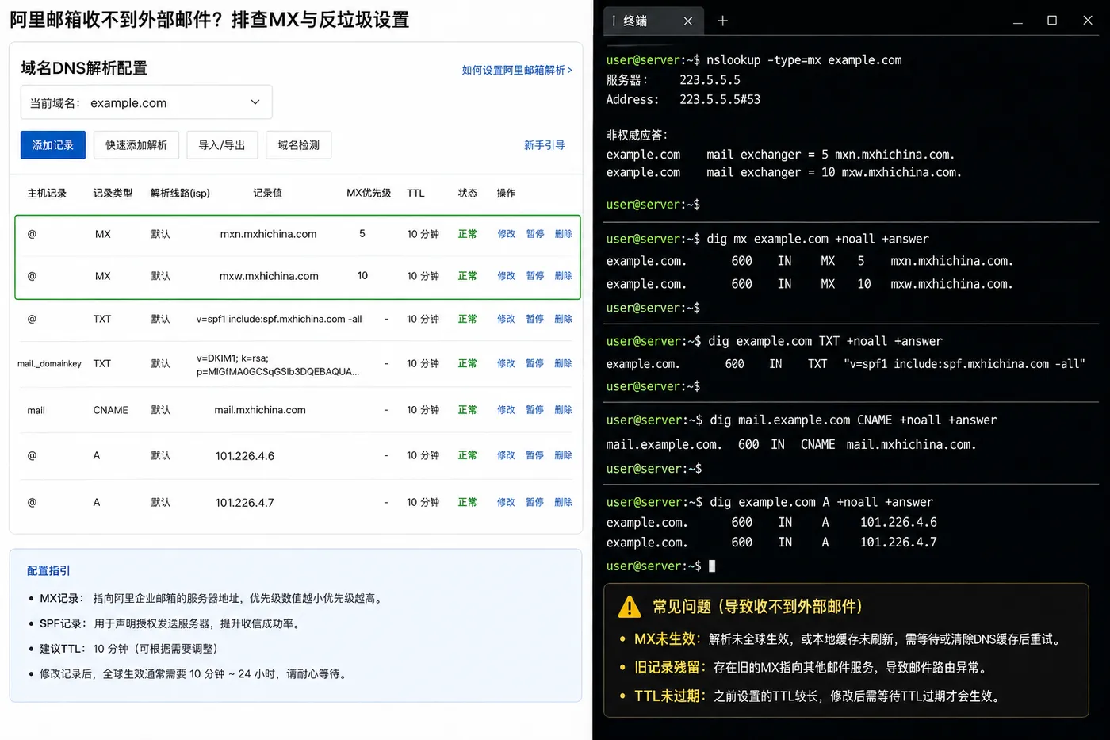Select record value mxw.mxhichina.com in table
This screenshot has height=740, width=1110.
(269, 276)
